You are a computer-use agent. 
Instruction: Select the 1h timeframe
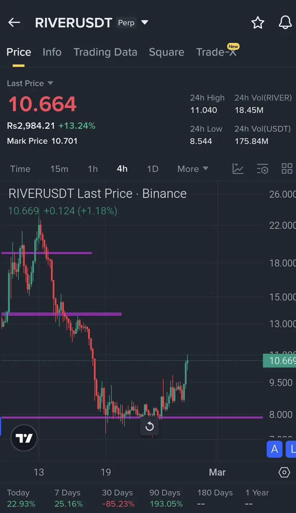tap(93, 169)
